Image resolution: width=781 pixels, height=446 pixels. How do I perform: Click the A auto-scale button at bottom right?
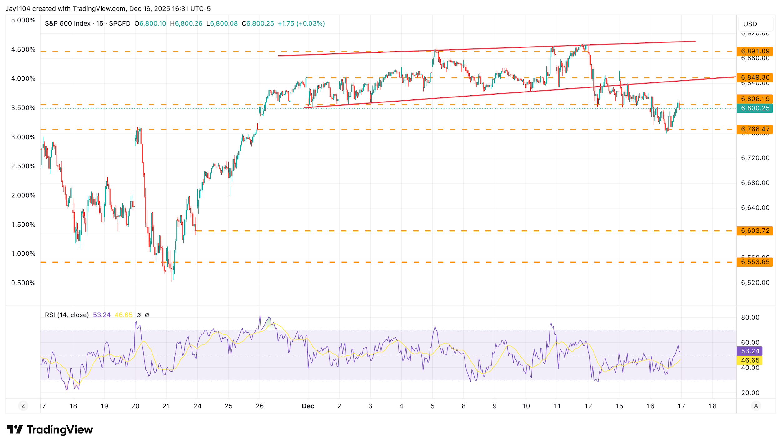coord(756,406)
